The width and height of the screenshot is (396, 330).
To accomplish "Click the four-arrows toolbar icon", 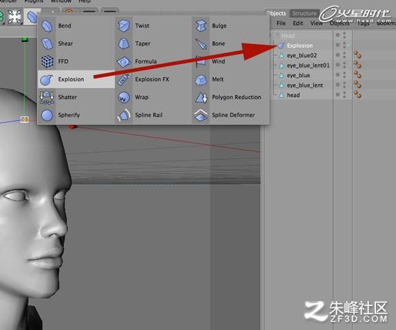I will pyautogui.click(x=14, y=17).
